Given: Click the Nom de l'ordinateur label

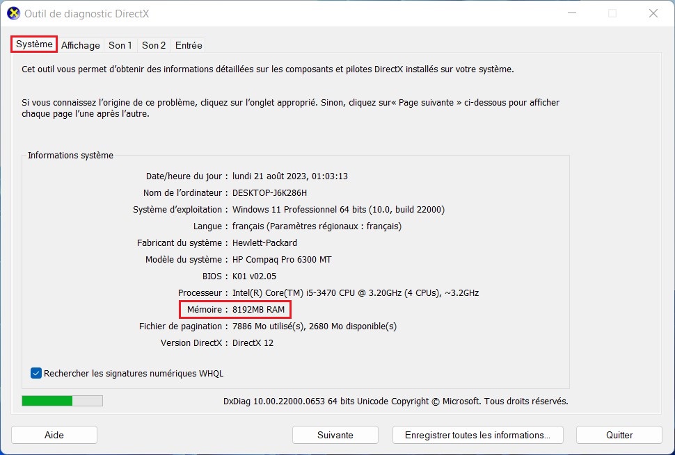Looking at the screenshot, I should (185, 193).
